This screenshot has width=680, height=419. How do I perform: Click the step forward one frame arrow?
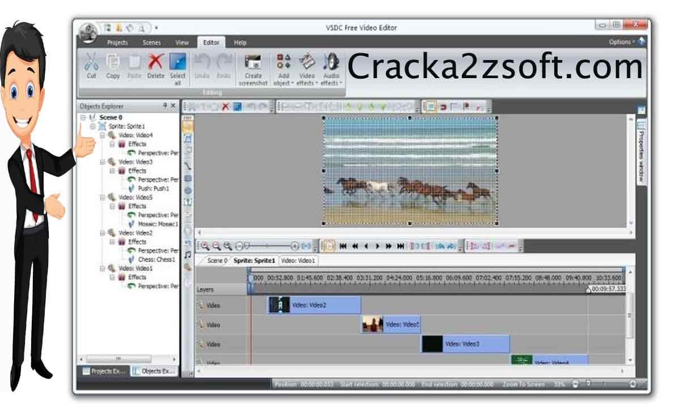point(378,246)
